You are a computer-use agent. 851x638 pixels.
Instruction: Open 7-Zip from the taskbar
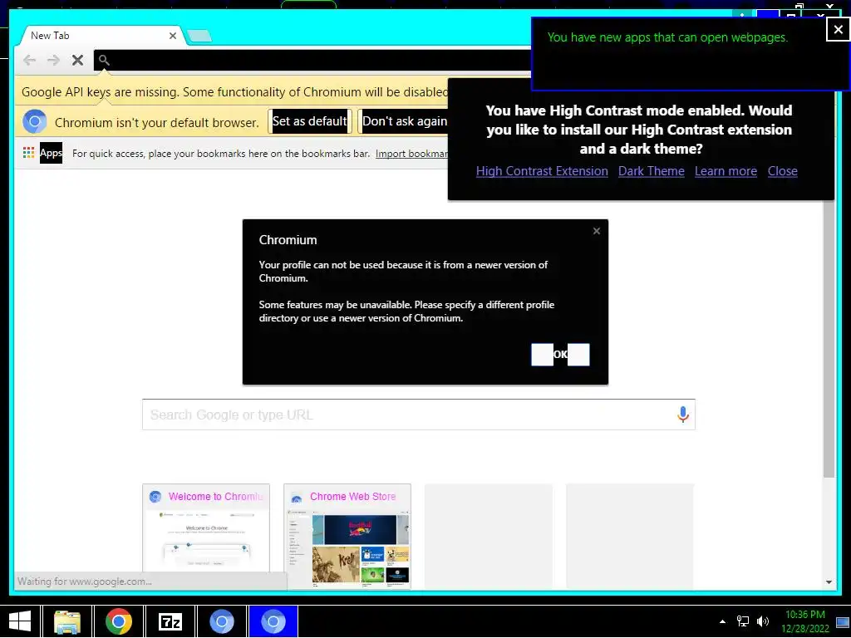pyautogui.click(x=170, y=621)
